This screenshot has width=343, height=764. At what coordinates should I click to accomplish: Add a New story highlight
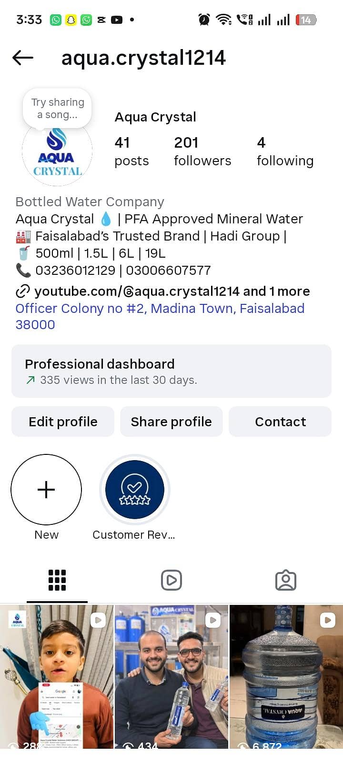point(46,490)
